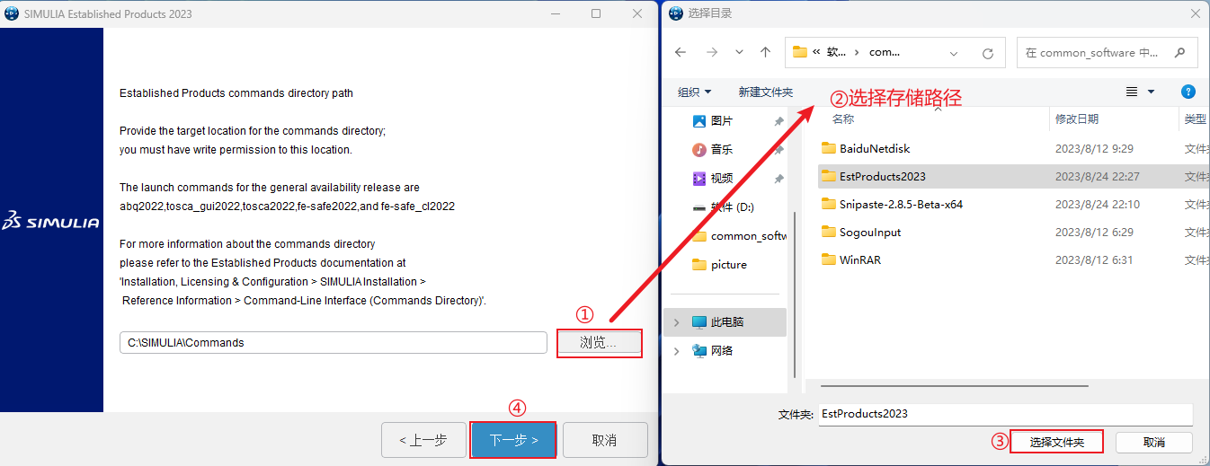This screenshot has width=1210, height=466.
Task: Click the WinRAR folder icon
Action: (828, 259)
